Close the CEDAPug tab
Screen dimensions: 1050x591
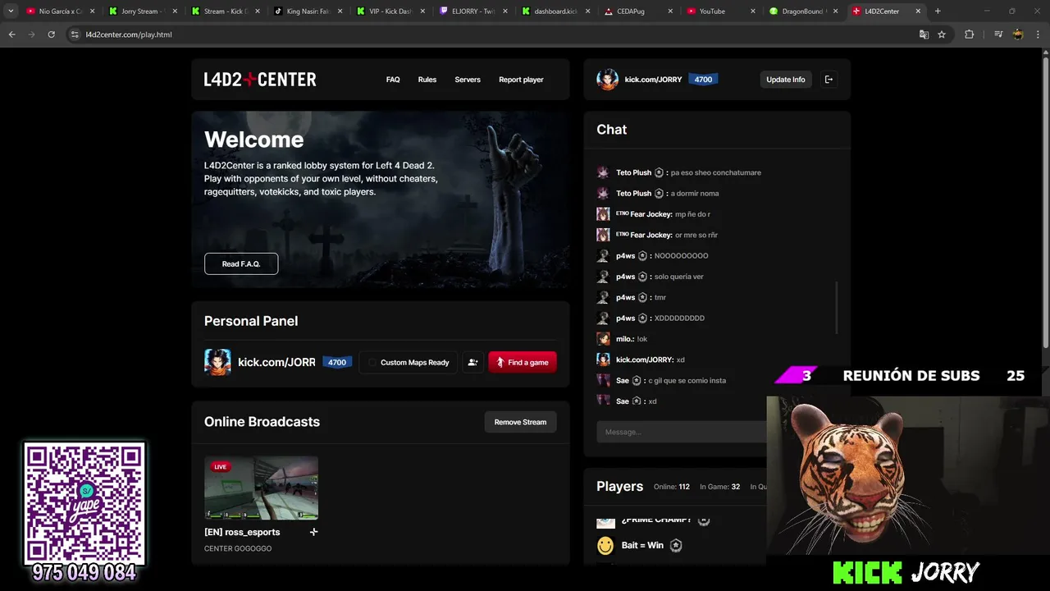pos(670,11)
